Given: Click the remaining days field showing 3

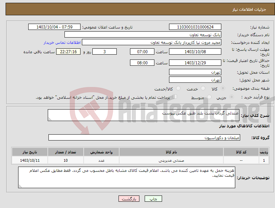Looking at the screenshot, I should pyautogui.click(x=105, y=51).
